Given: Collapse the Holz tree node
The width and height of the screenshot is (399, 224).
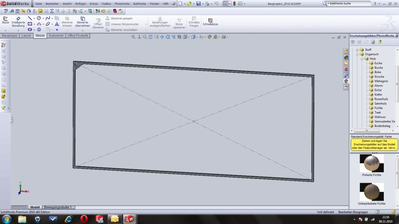Looking at the screenshot, I should coord(362,59).
